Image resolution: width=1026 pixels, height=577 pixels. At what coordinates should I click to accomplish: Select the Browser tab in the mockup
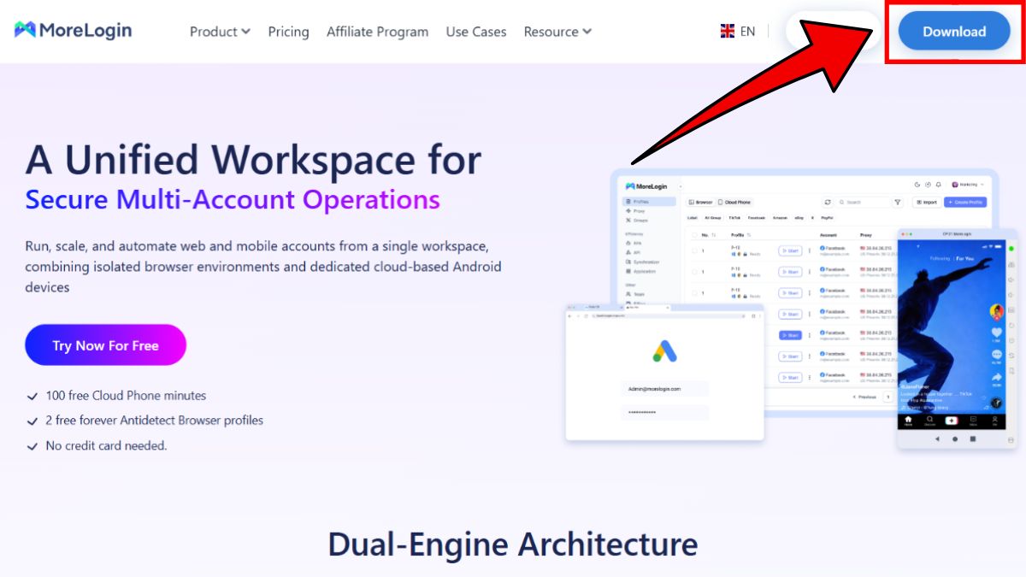coord(700,202)
